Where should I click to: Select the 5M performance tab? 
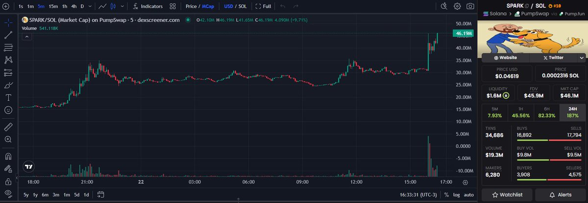[x=494, y=112]
